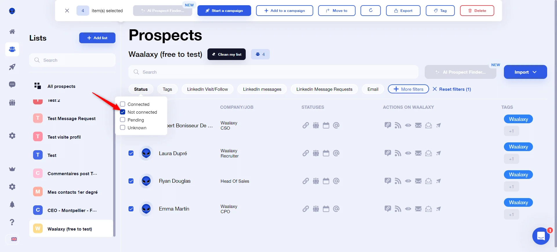Open the crown upgrade icon in sidebar
557x252 pixels.
click(12, 169)
